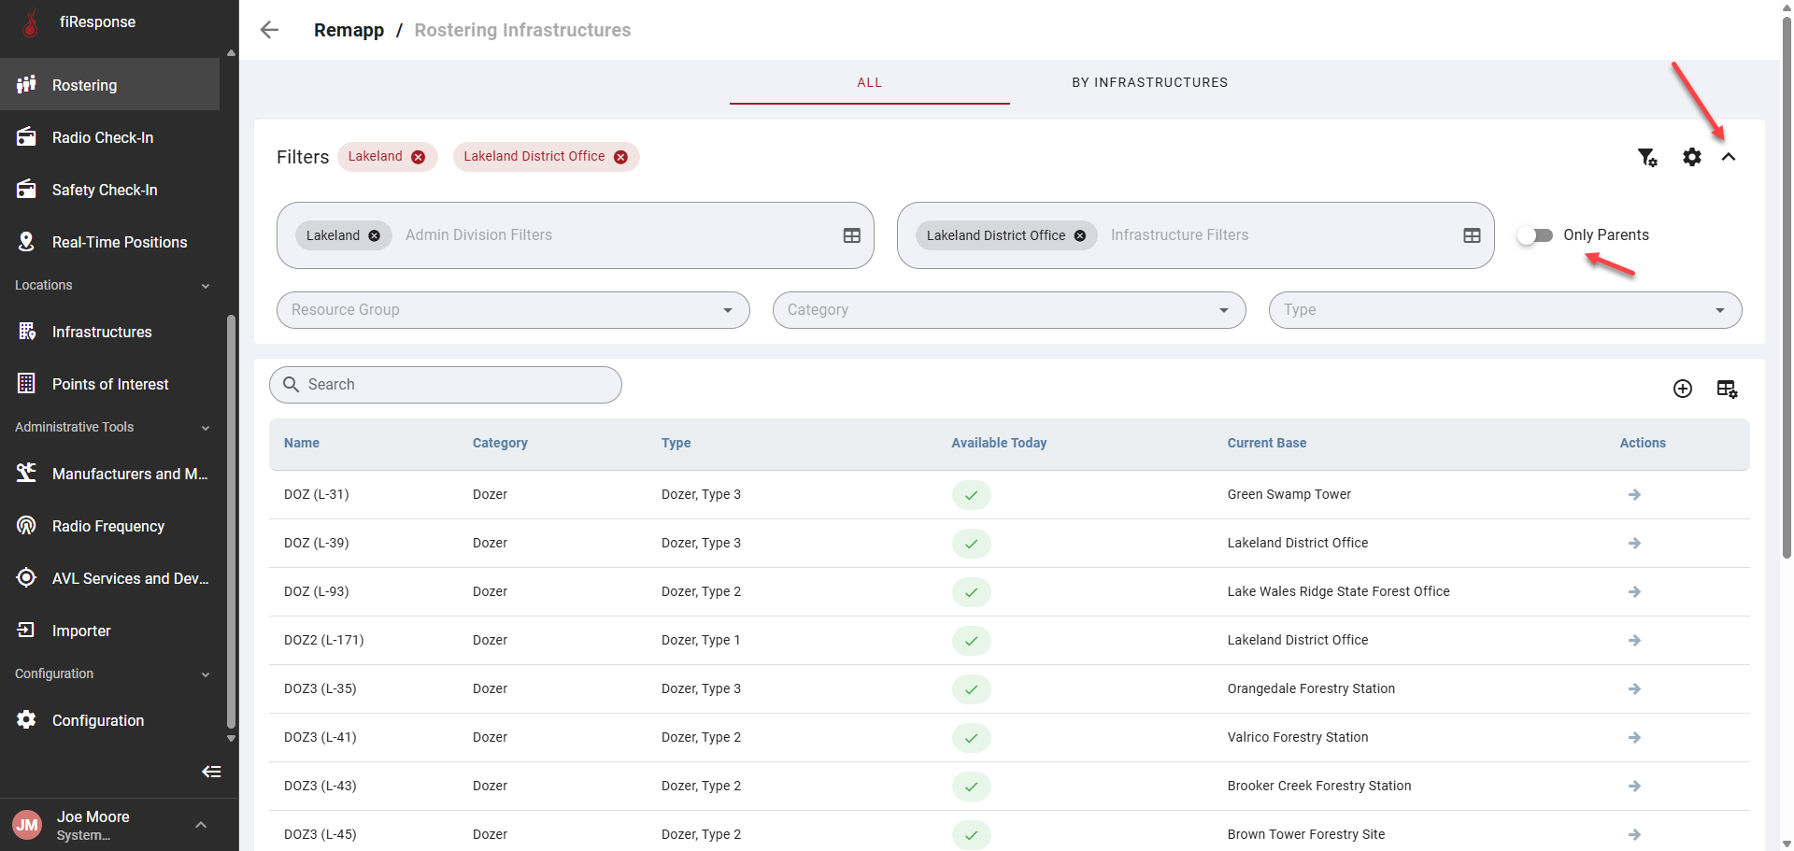Open the table column settings icon
This screenshot has width=1794, height=851.
(1727, 389)
